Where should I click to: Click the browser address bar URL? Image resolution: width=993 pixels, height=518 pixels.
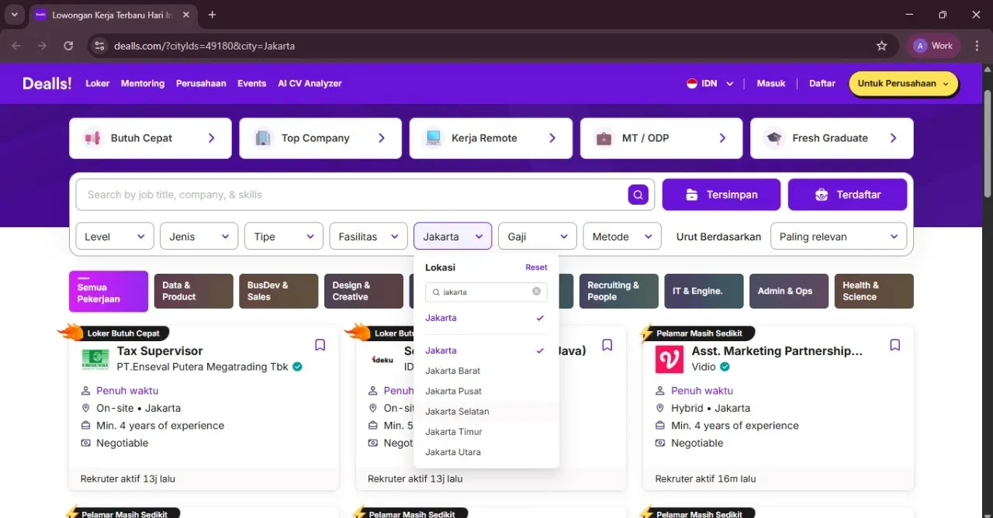204,46
